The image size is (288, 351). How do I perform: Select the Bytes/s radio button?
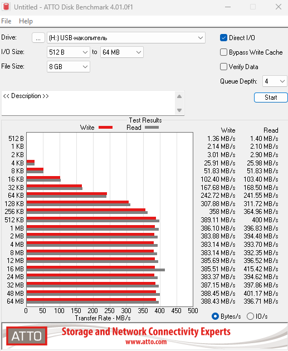coord(215,316)
